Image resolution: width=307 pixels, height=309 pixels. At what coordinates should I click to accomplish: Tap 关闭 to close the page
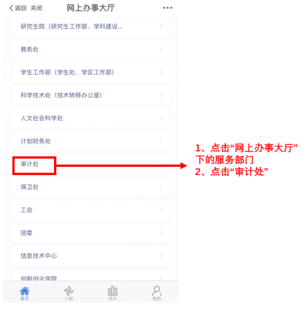click(x=37, y=8)
